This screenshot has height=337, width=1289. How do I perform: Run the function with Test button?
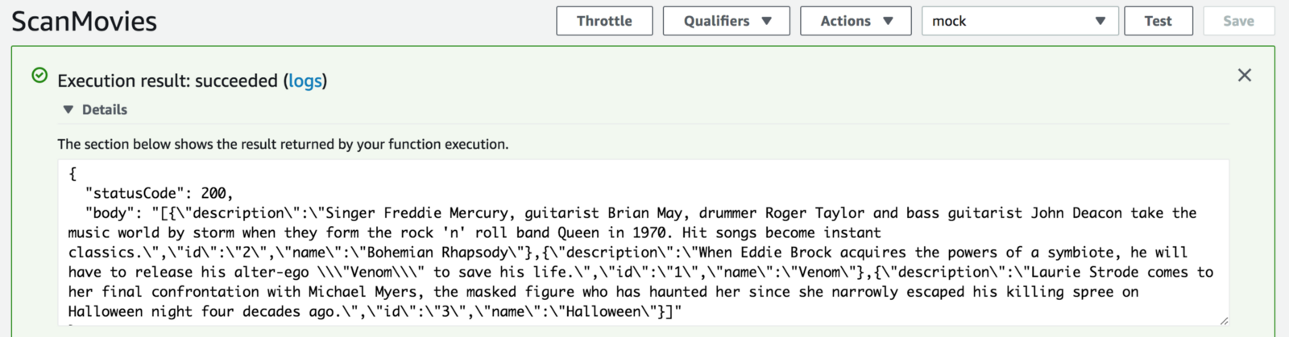point(1158,21)
